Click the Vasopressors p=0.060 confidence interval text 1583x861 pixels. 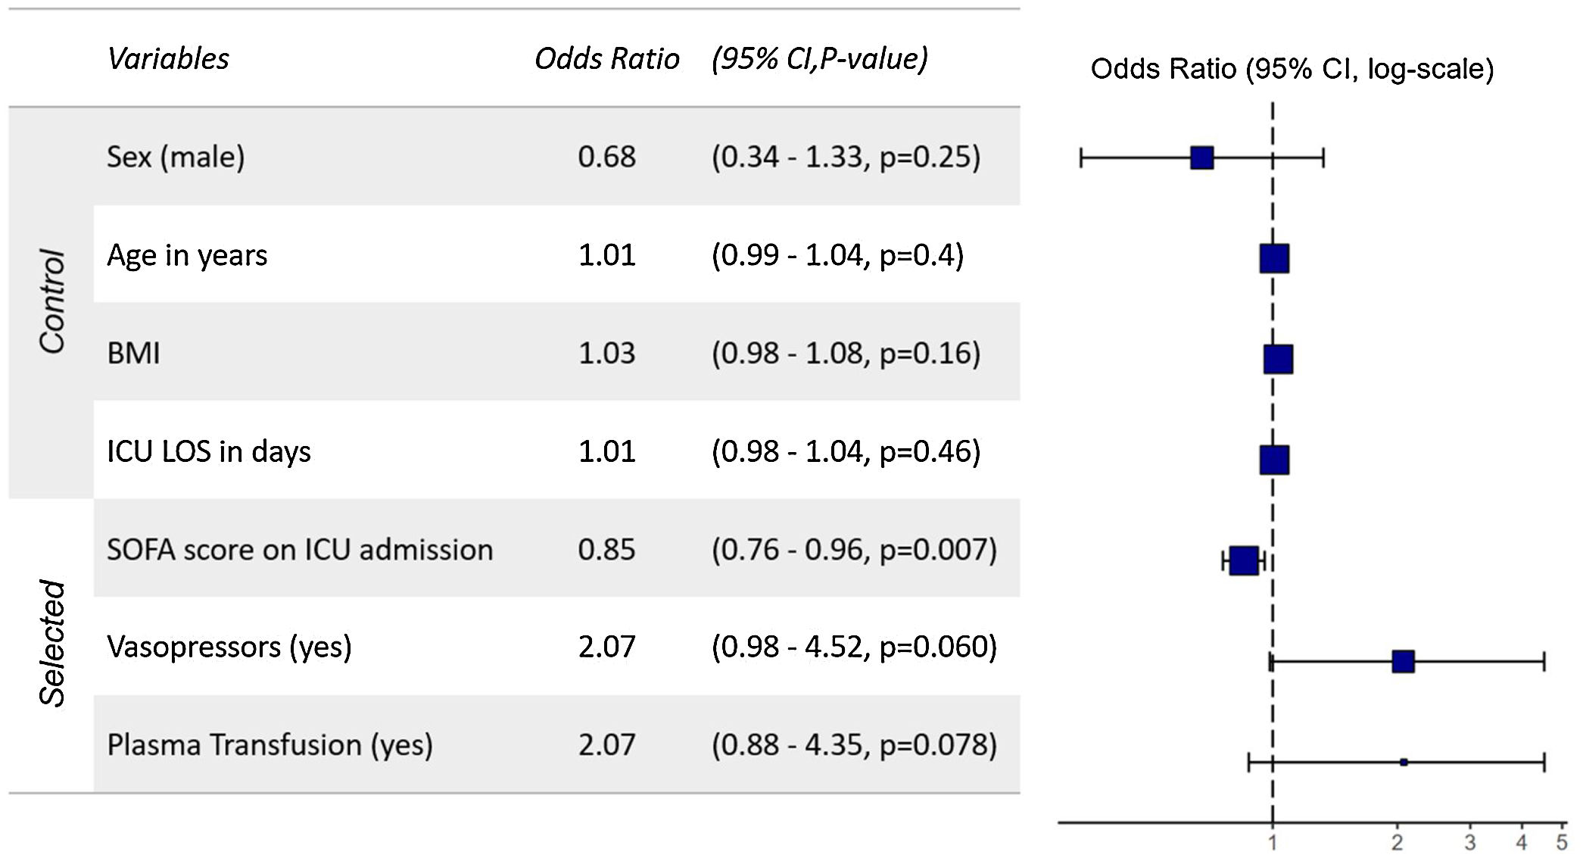pyautogui.click(x=854, y=647)
